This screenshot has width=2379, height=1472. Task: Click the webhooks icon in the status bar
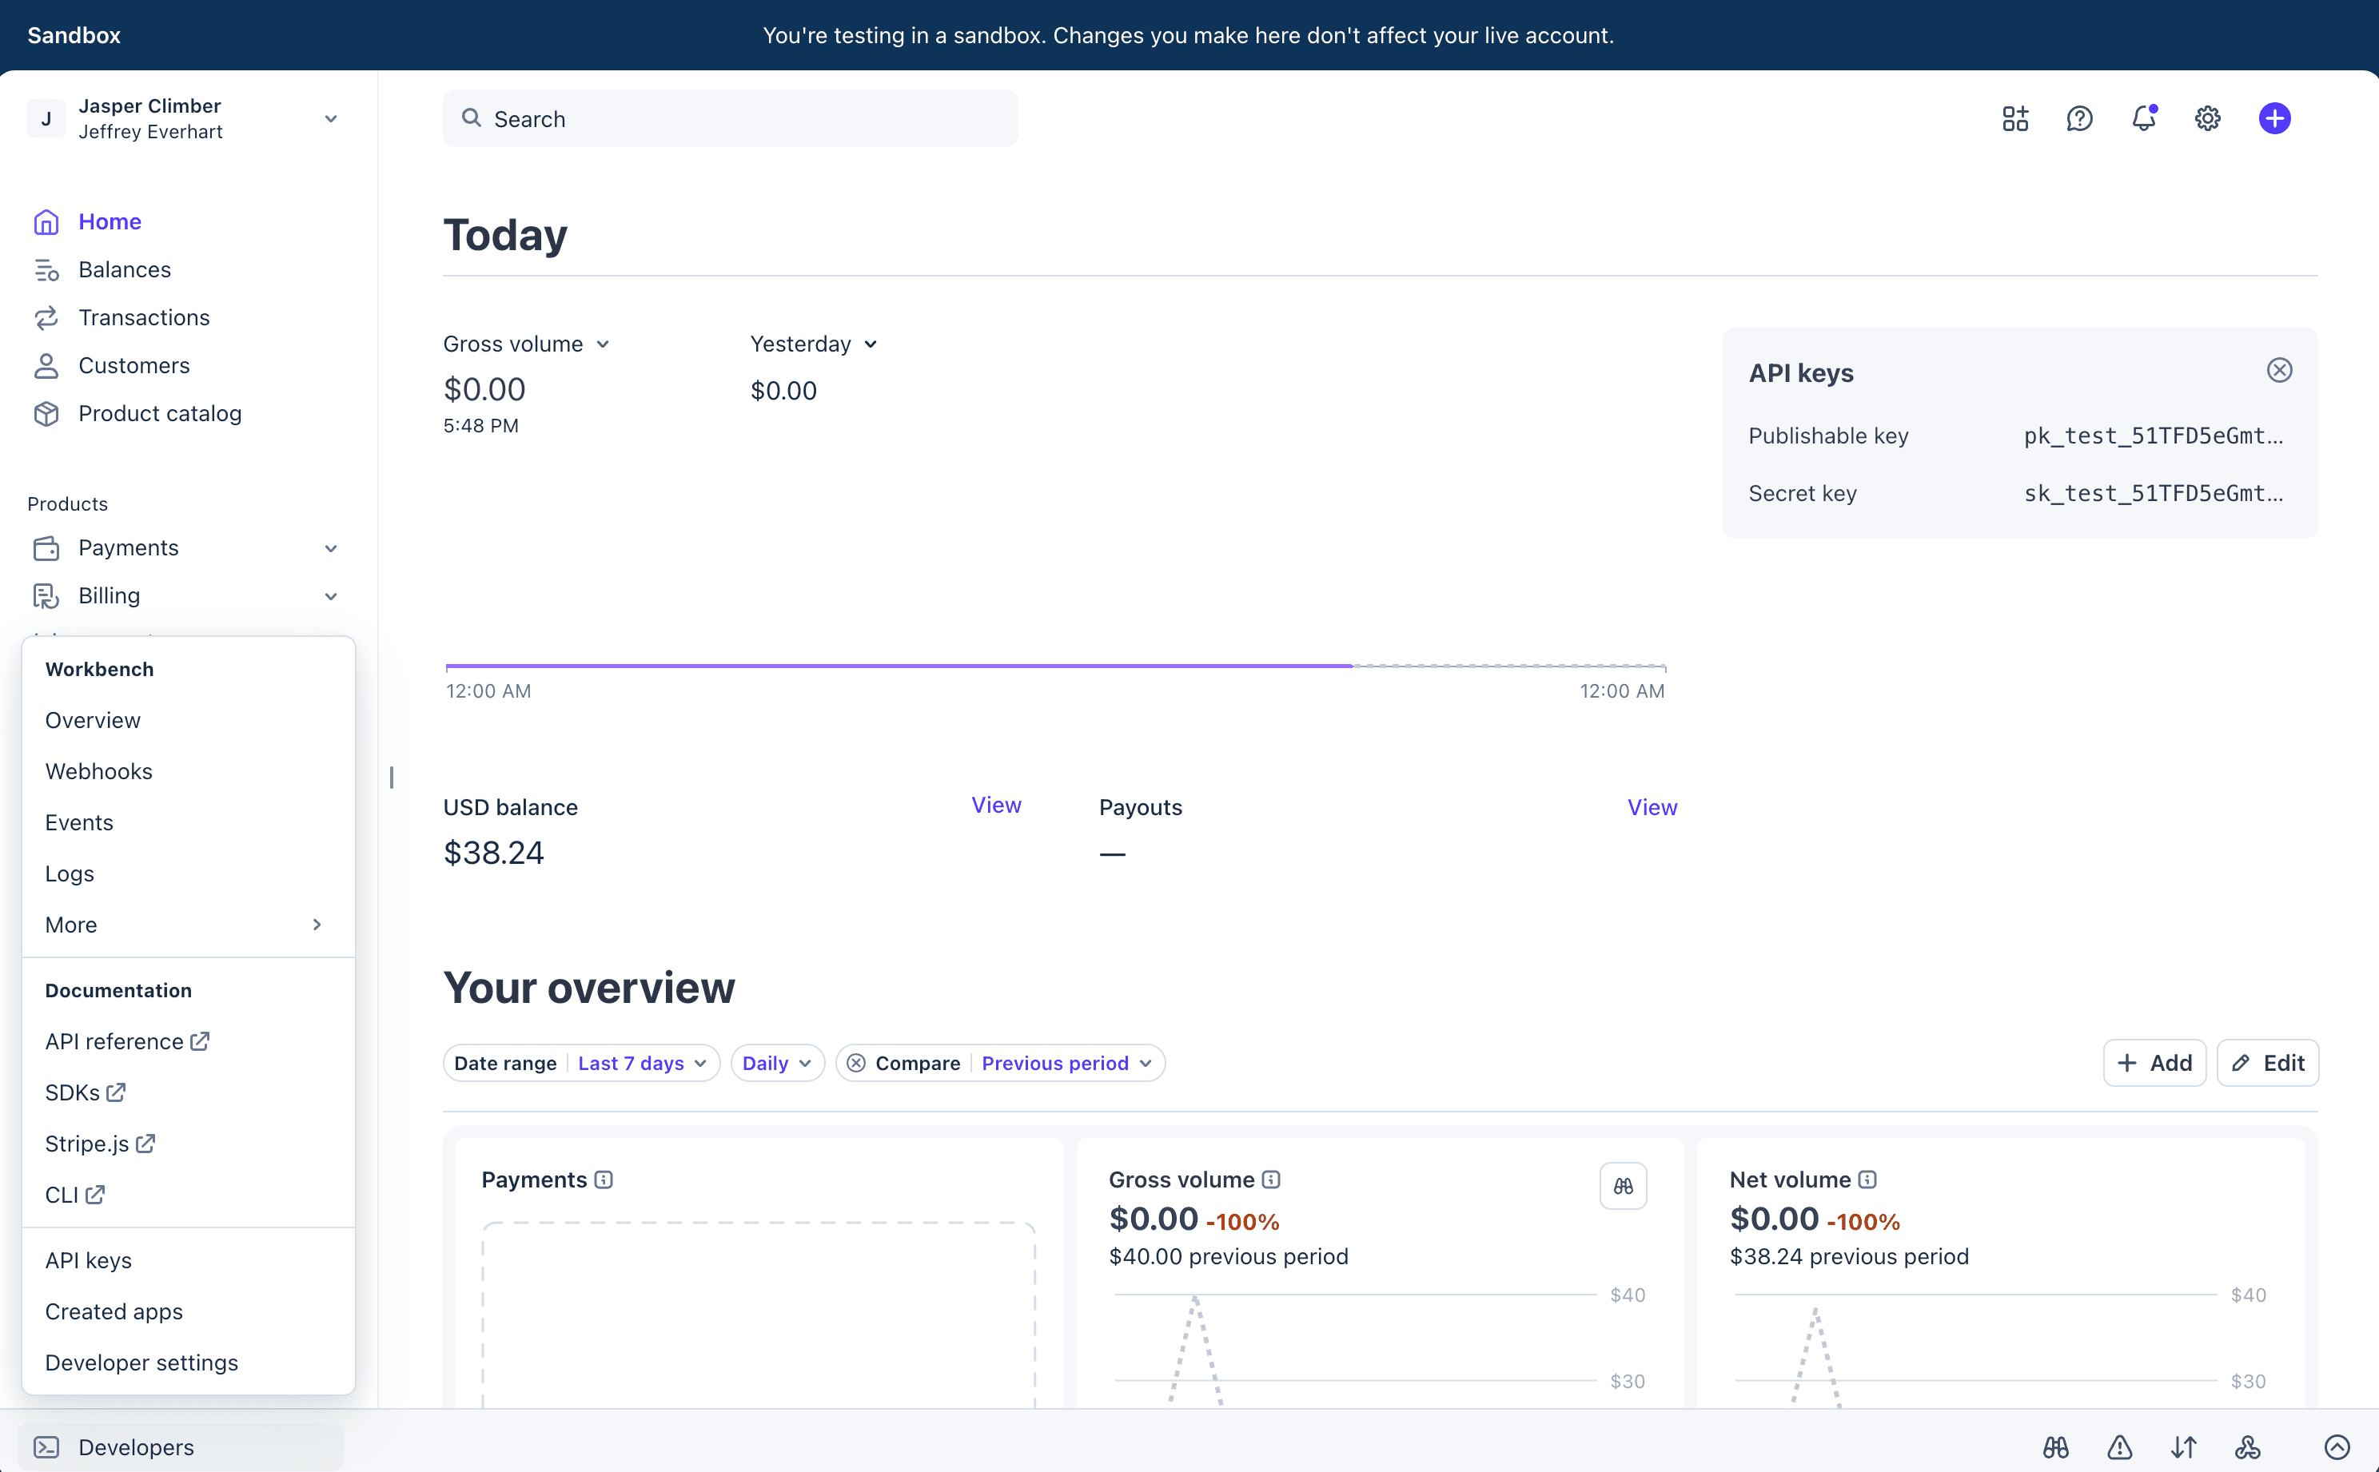pos(2246,1448)
